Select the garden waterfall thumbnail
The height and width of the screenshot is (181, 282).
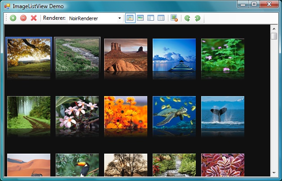pyautogui.click(x=174, y=165)
